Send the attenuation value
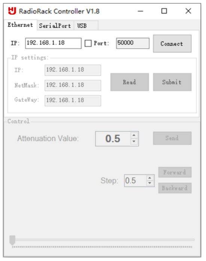206x261 pixels. [x=172, y=138]
